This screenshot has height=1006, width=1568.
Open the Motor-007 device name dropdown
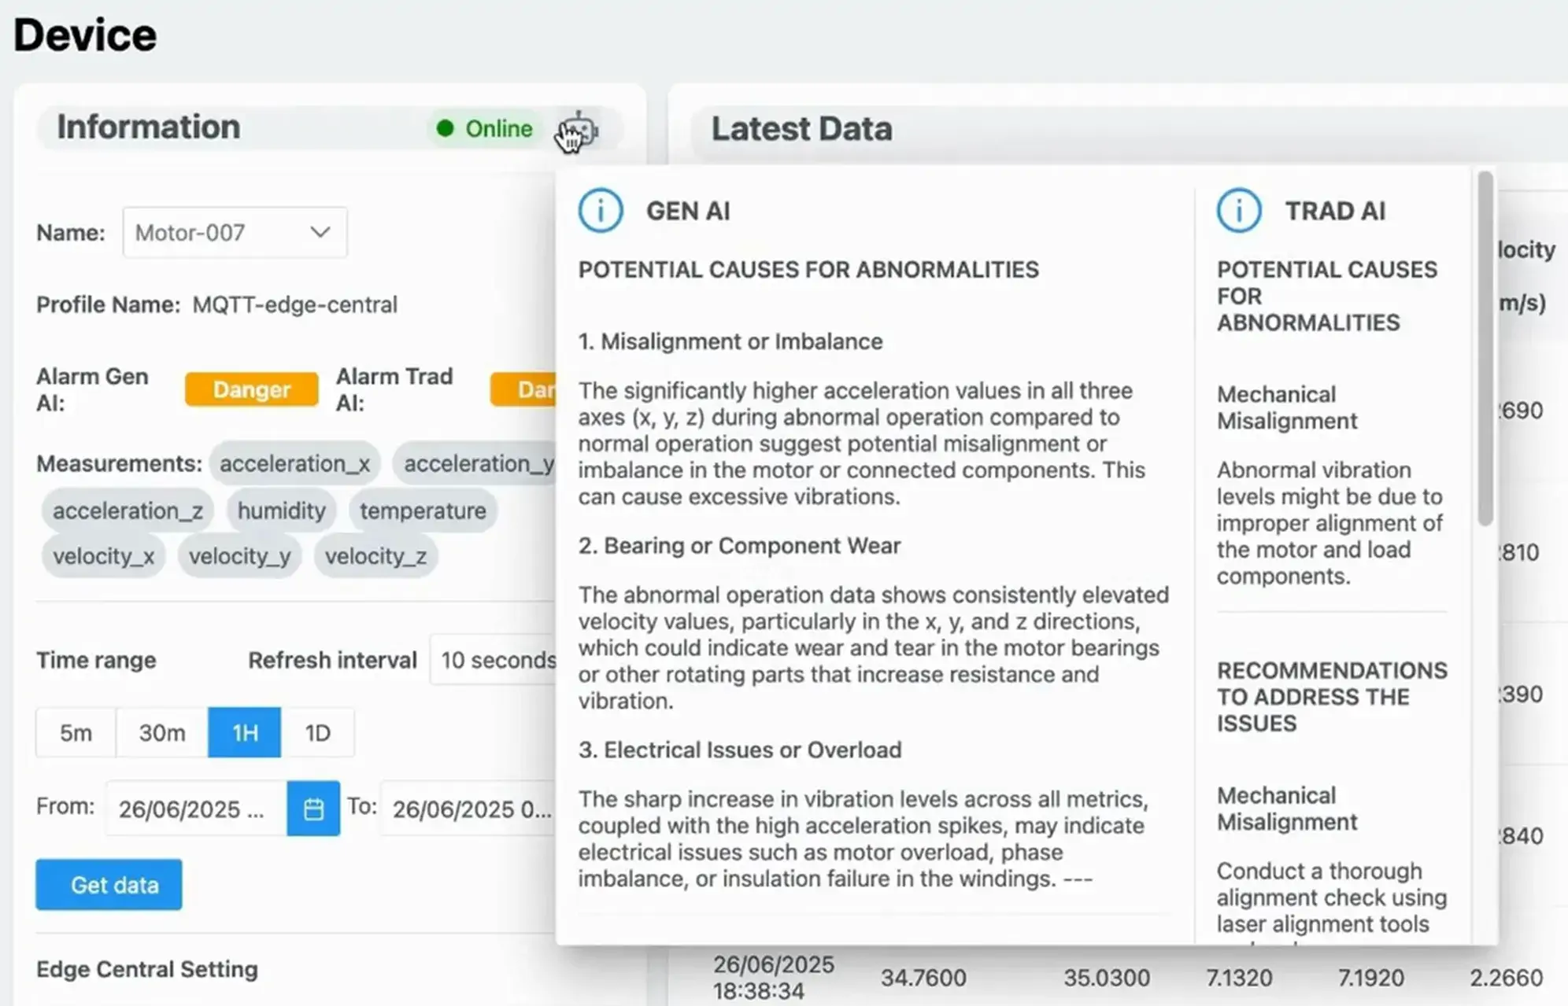[235, 233]
